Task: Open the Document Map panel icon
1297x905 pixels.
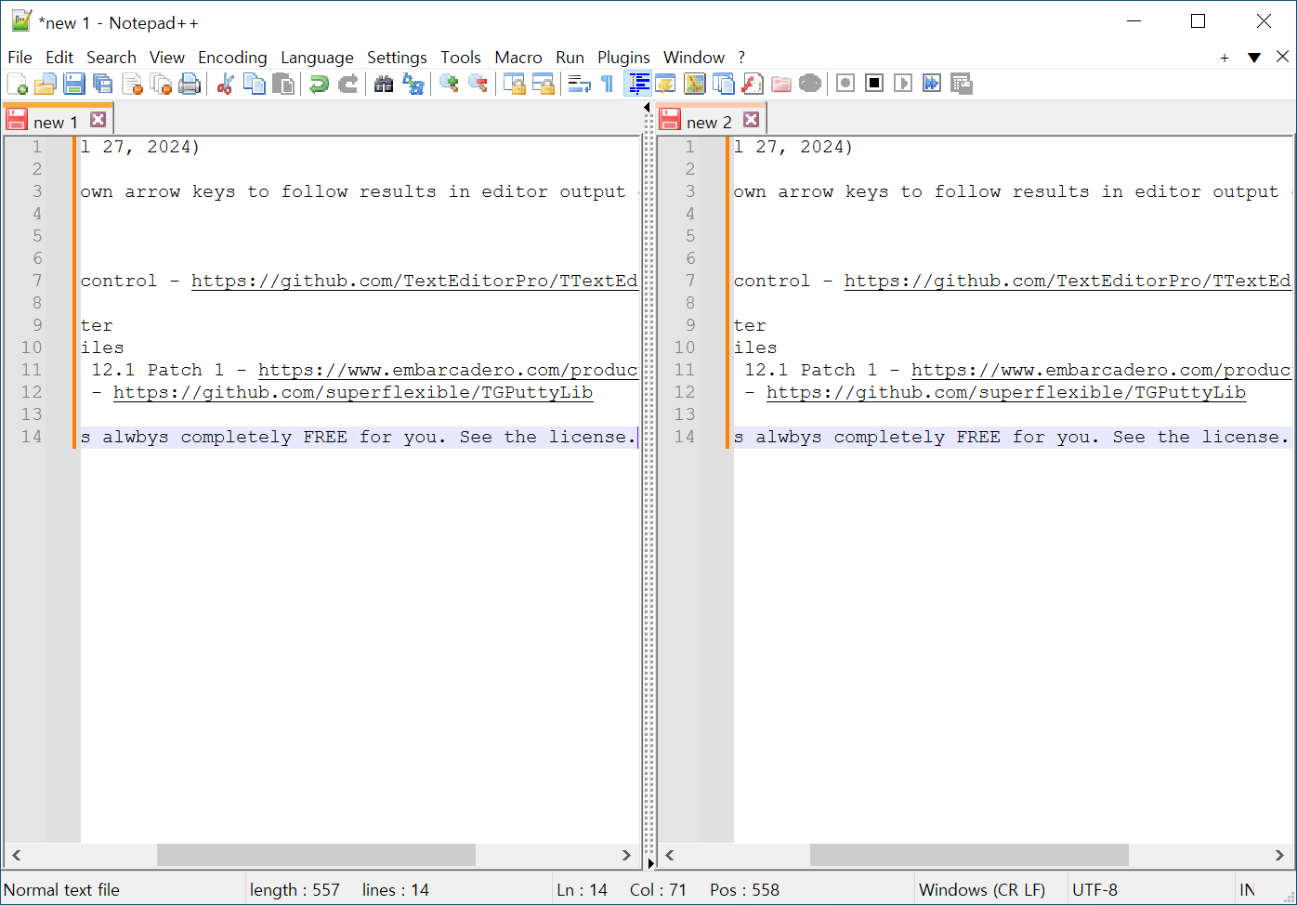Action: (x=694, y=84)
